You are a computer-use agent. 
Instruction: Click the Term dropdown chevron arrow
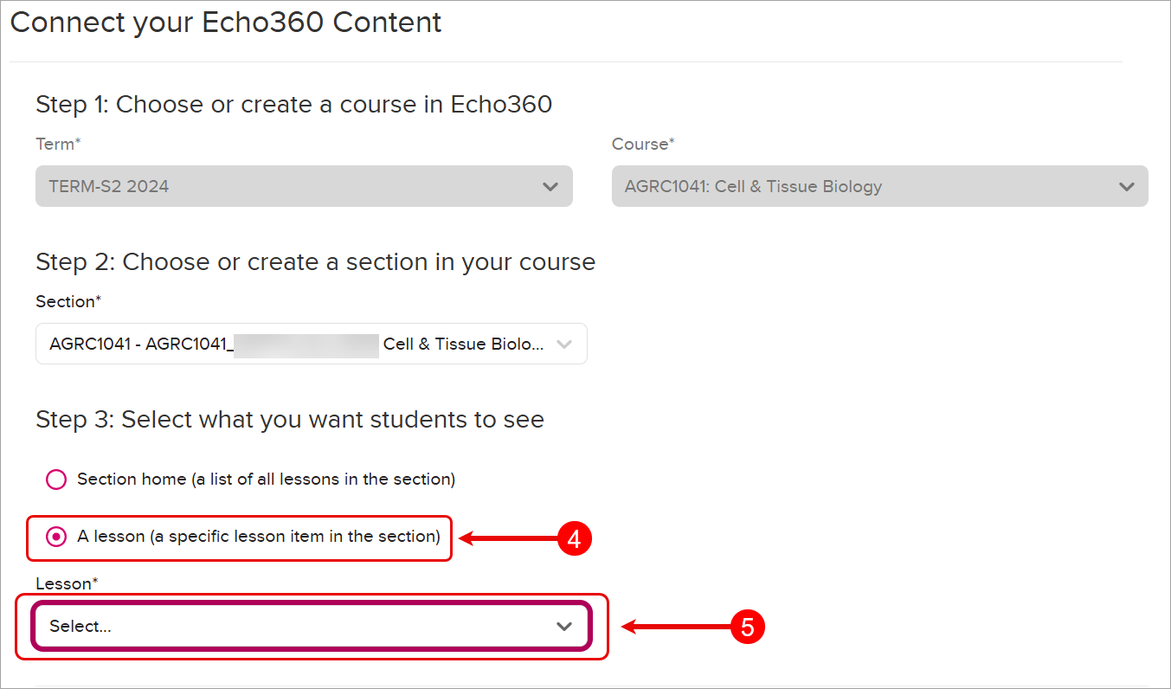click(550, 187)
